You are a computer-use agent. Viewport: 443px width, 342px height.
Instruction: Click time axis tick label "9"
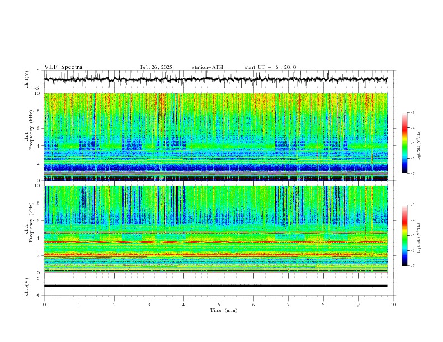click(x=358, y=305)
